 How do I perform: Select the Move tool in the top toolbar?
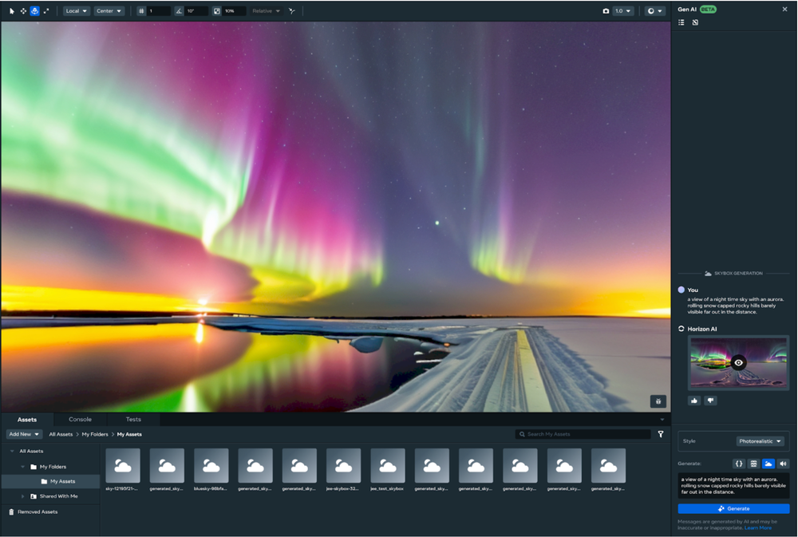[22, 10]
